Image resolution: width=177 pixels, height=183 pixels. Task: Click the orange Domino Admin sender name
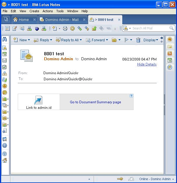coord(59,59)
